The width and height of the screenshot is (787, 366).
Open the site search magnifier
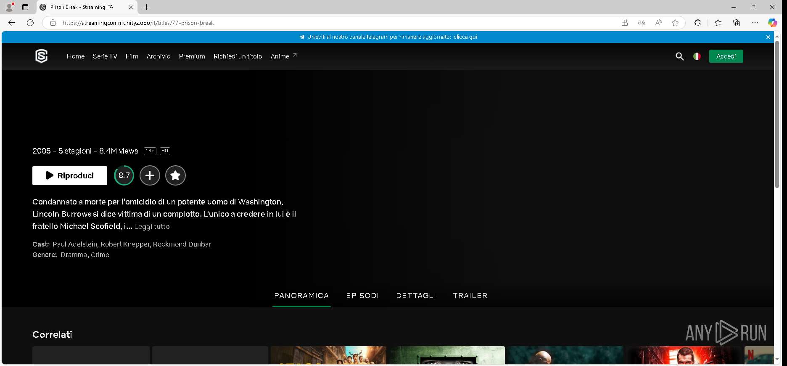[679, 56]
